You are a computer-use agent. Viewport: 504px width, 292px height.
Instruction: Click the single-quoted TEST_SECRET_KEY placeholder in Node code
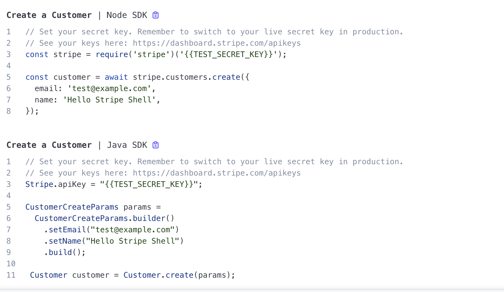coord(229,55)
